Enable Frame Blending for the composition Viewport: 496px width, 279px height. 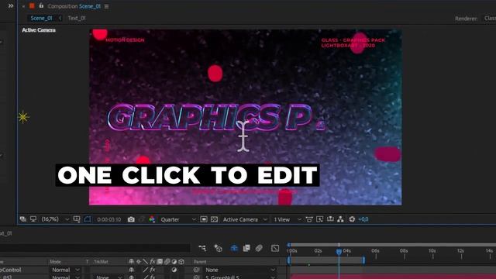[x=246, y=248]
